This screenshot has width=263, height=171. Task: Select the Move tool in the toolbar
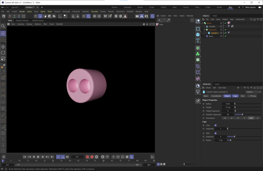3,47
